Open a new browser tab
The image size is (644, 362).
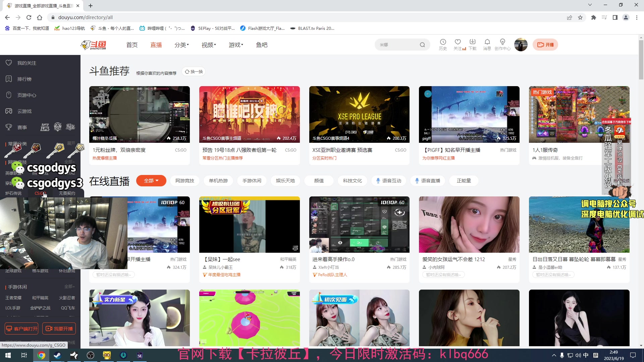point(91,6)
